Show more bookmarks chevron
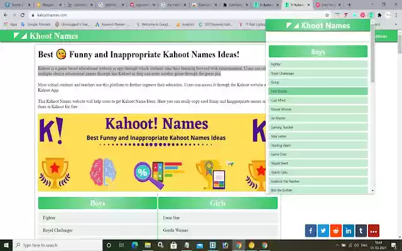The image size is (402, 251). [x=396, y=24]
